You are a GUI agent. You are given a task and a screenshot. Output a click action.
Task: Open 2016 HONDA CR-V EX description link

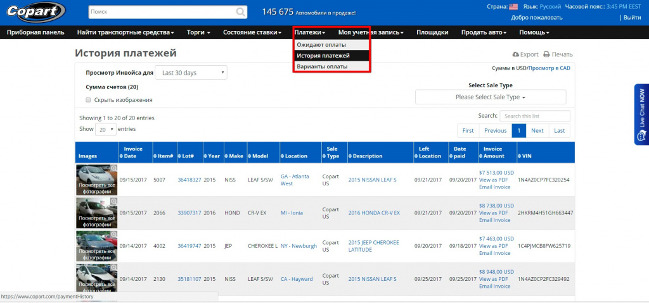[x=374, y=213]
